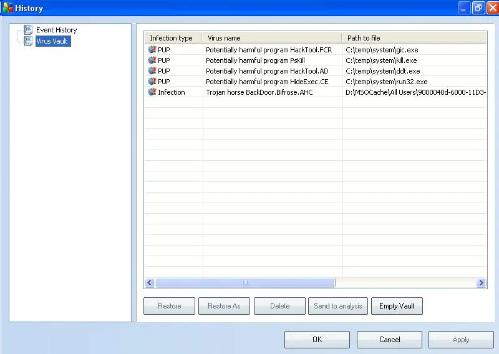This screenshot has width=499, height=354.
Task: Click the HackTool.AD row threat icon
Action: point(152,71)
